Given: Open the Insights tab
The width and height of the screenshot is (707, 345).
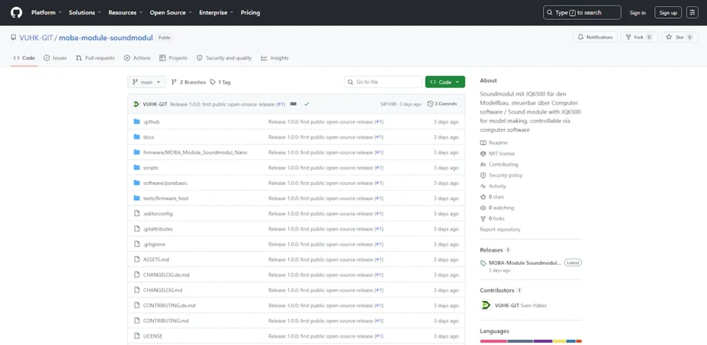Looking at the screenshot, I should [275, 58].
